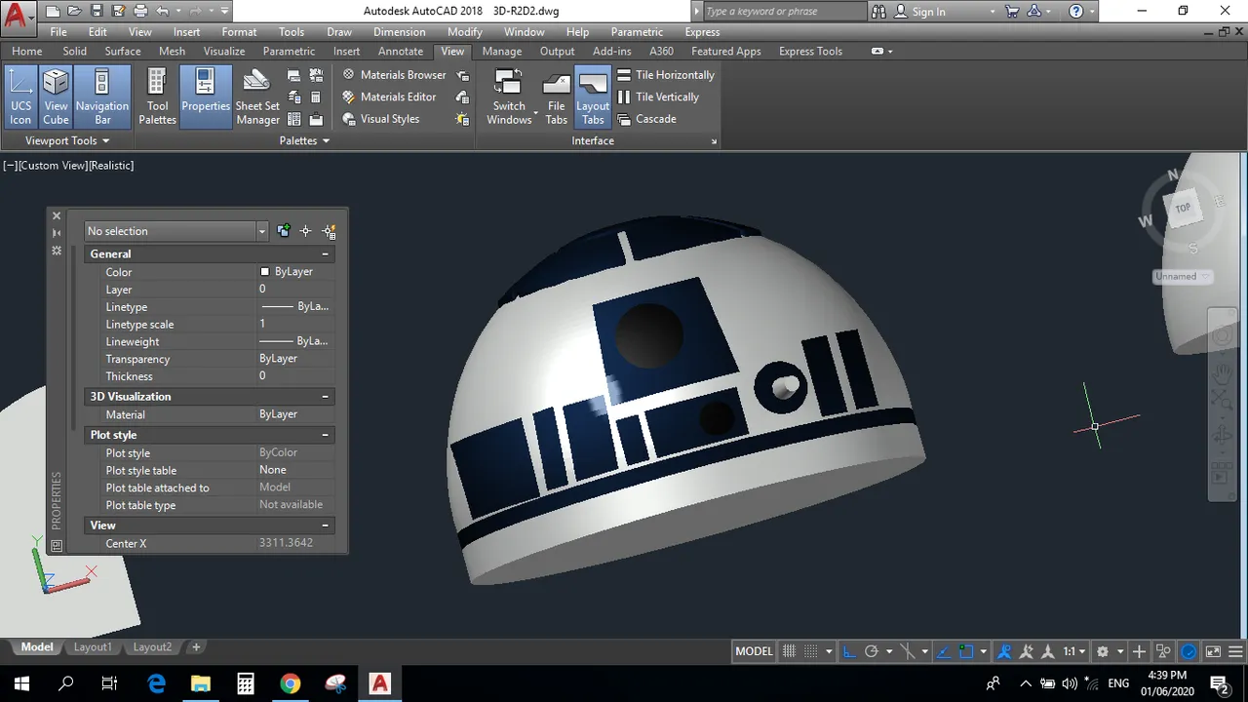Switch to the Express Tools tab
This screenshot has width=1248, height=702.
[811, 52]
